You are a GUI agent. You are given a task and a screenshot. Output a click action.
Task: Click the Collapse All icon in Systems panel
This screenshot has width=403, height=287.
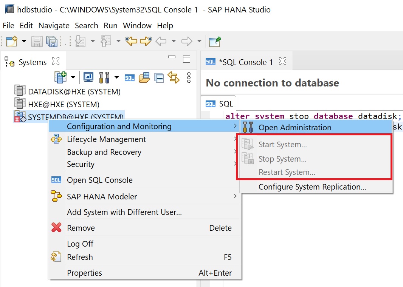pos(159,78)
